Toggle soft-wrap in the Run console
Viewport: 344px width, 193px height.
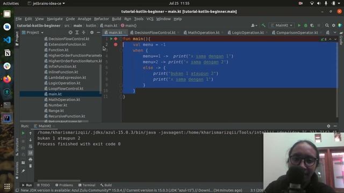coord(31,146)
